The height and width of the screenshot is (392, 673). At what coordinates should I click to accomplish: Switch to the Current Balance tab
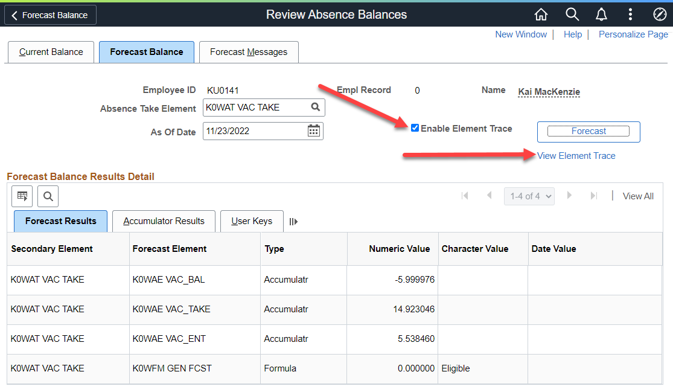pos(51,52)
